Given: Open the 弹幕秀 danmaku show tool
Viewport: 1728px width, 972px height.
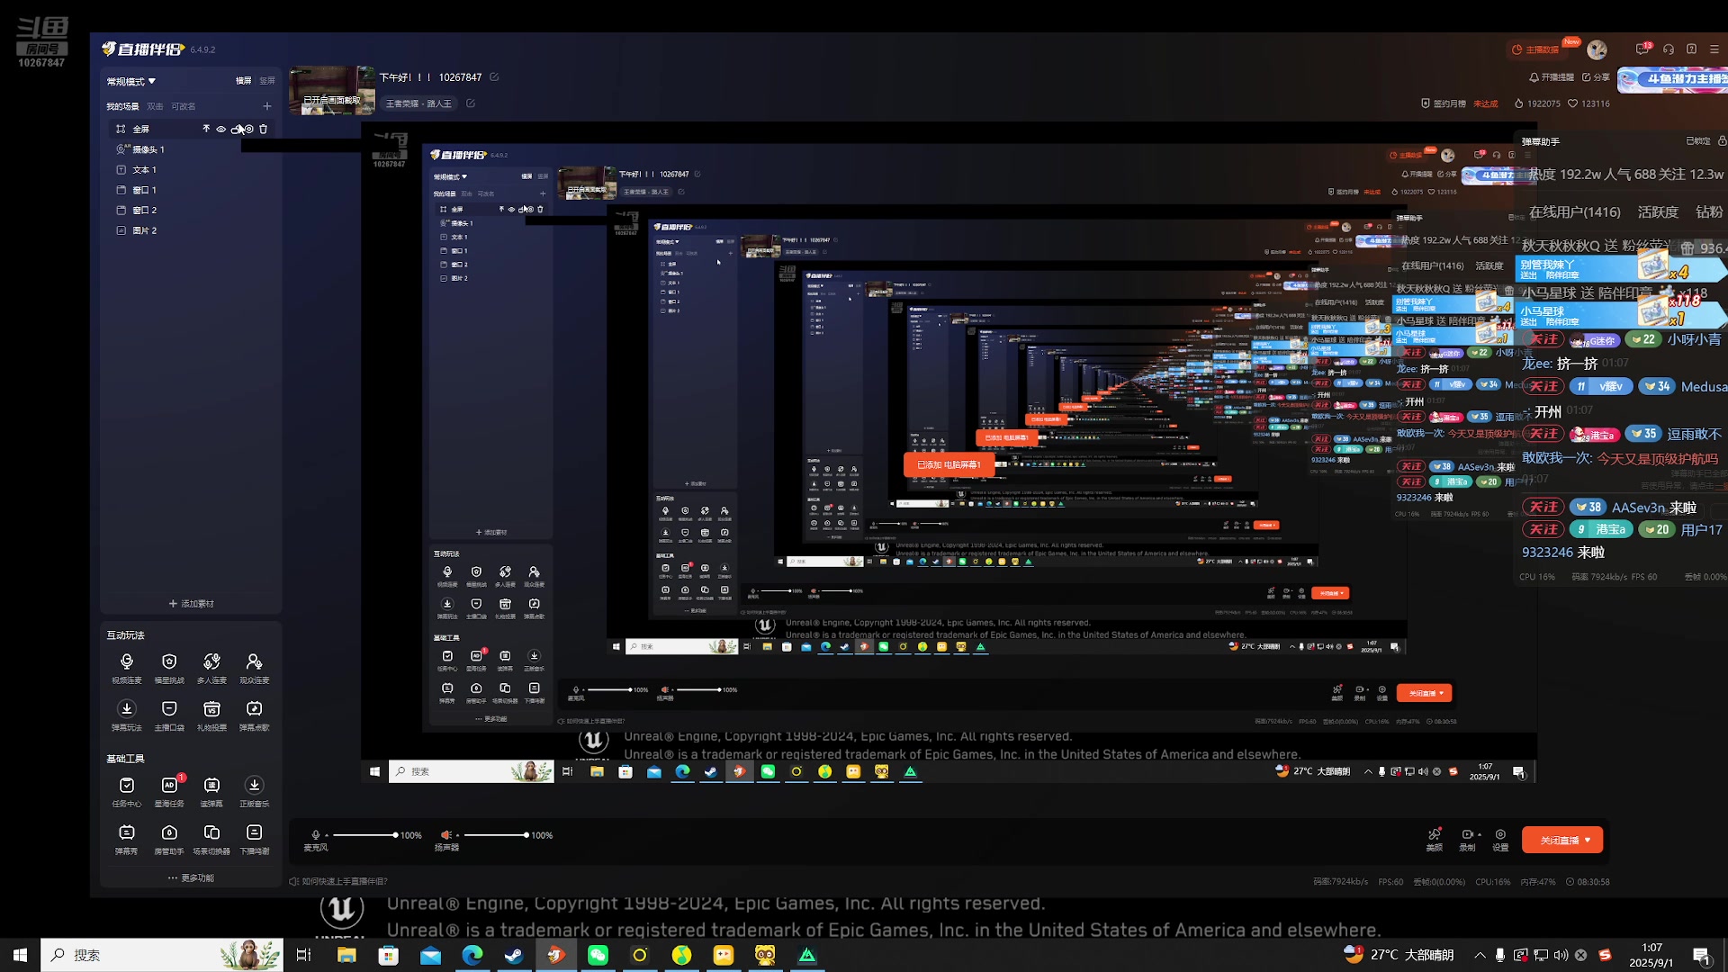Looking at the screenshot, I should [x=127, y=839].
